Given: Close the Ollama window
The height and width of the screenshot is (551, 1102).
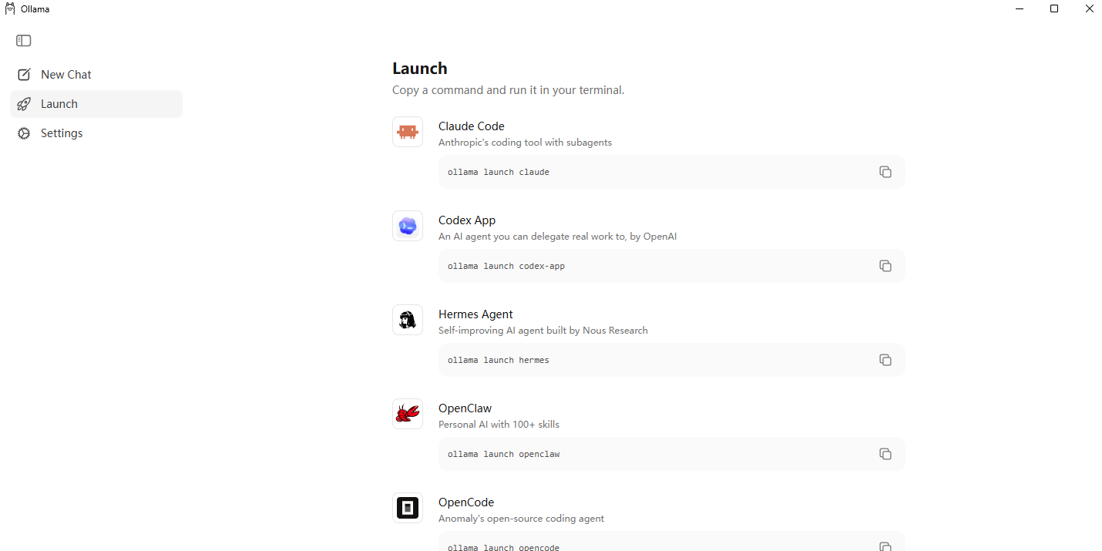Looking at the screenshot, I should coord(1090,8).
